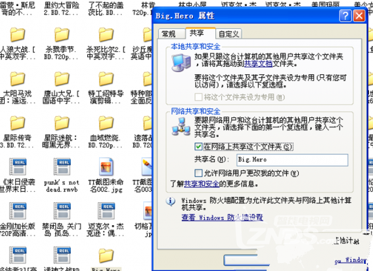Click the TT截图未命名002.jpg file name
Image resolution: width=373 pixels, height=271 pixels.
tap(106, 186)
